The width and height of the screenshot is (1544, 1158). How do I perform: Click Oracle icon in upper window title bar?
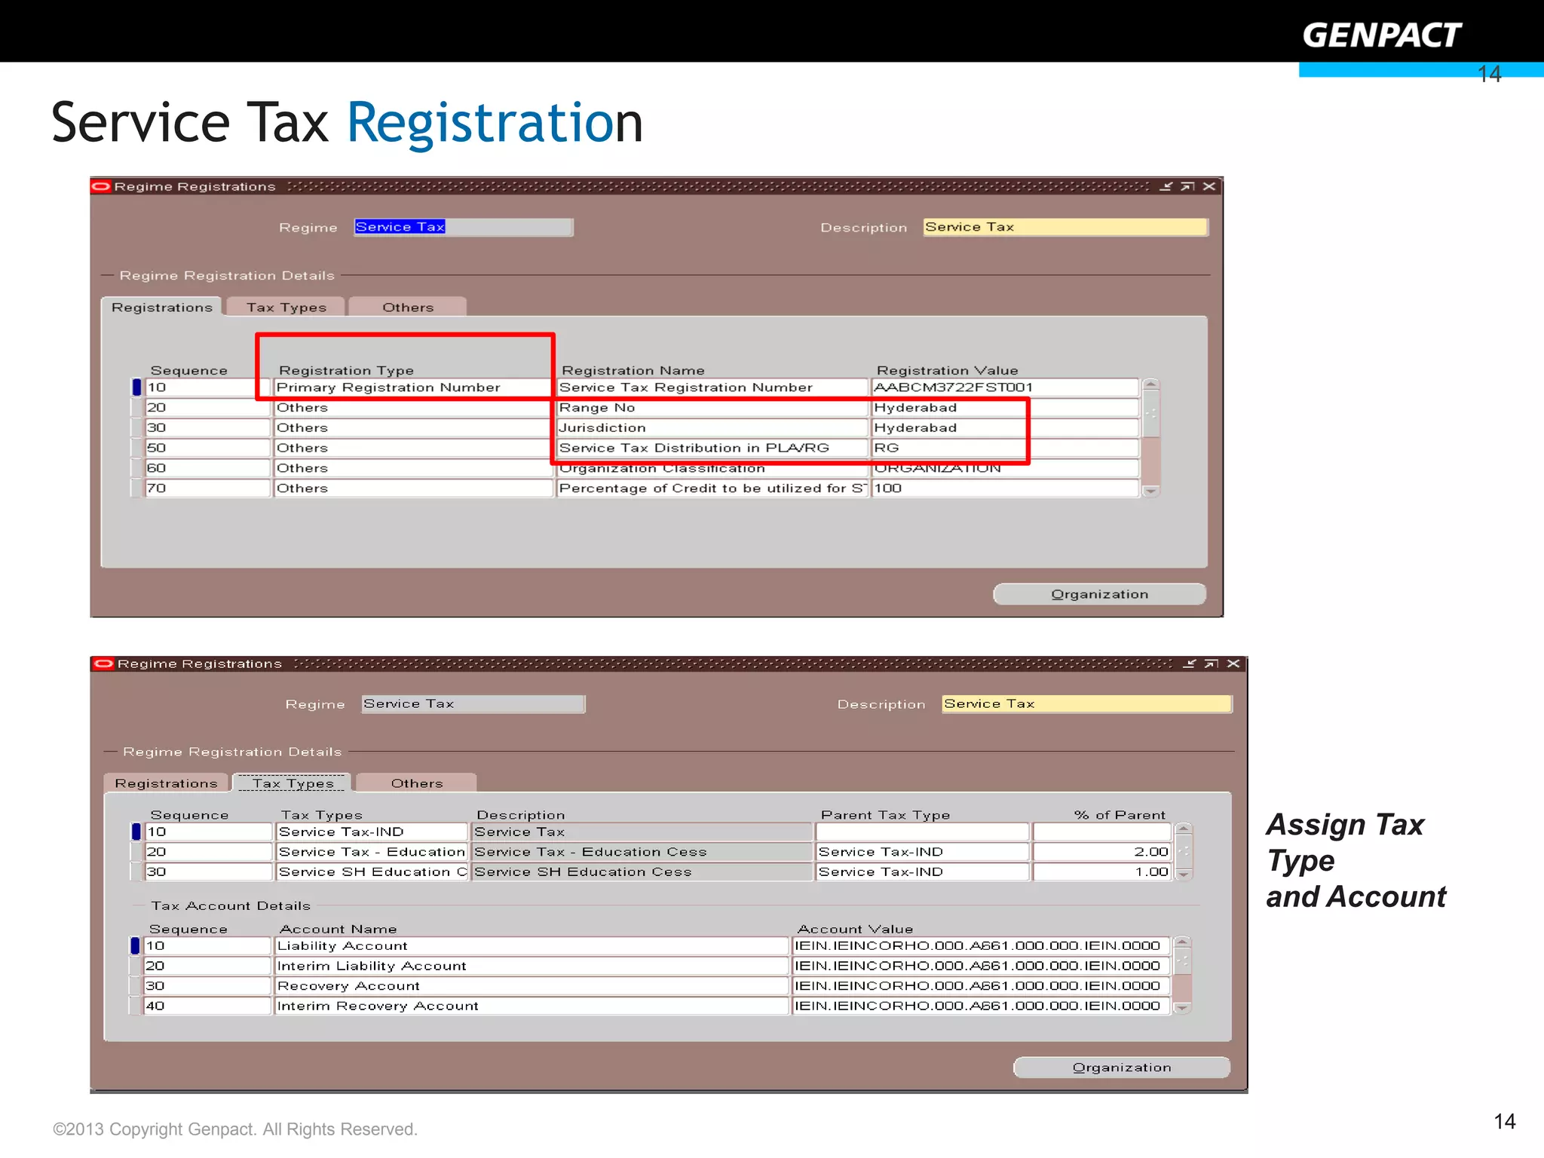tap(101, 186)
